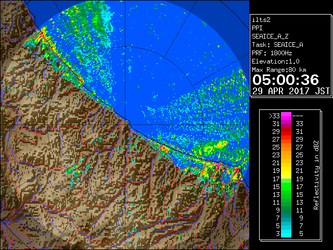The height and width of the screenshot is (250, 333).
Task: Click the cyan swatch at 3 dBZ
Action: [286, 233]
